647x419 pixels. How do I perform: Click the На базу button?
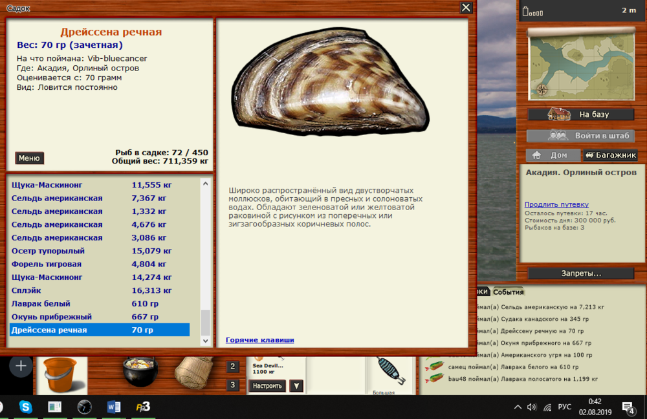580,114
